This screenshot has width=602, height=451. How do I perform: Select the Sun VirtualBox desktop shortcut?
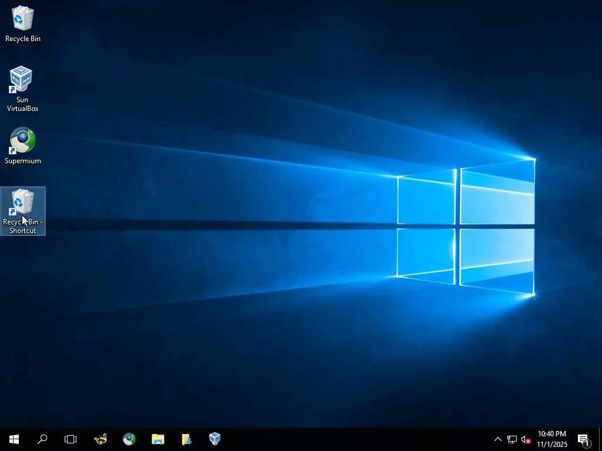coord(22,89)
